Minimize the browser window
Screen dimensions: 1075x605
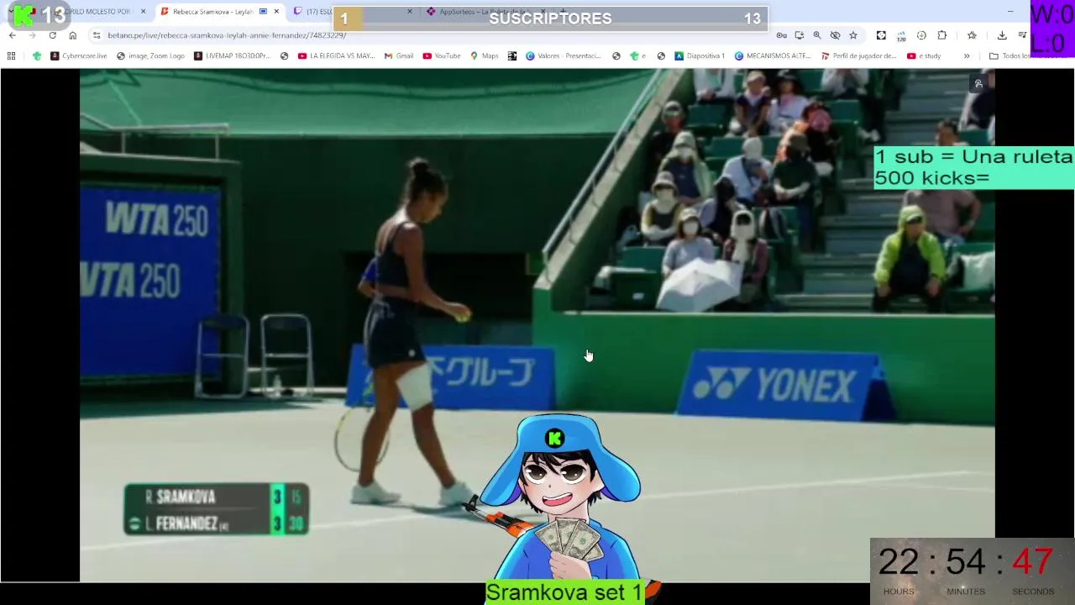tap(1009, 12)
